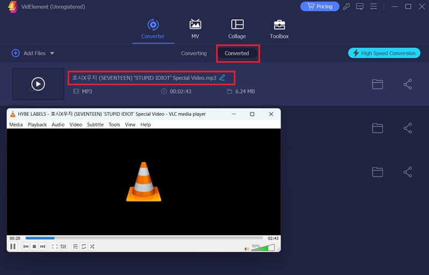Open the VidElement hamburger menu

click(x=373, y=6)
